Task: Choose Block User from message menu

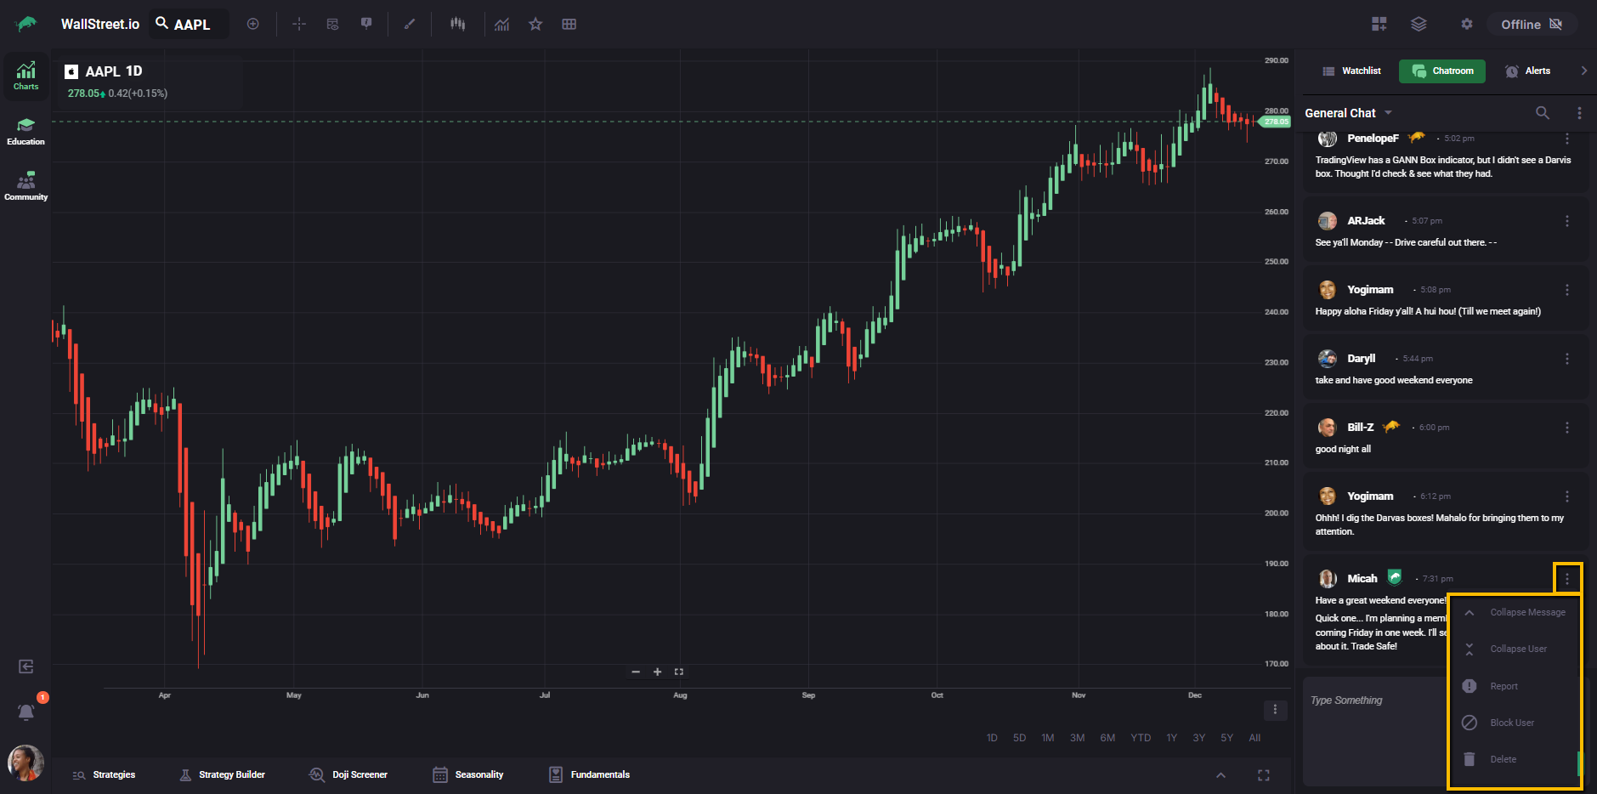Action: click(1511, 723)
